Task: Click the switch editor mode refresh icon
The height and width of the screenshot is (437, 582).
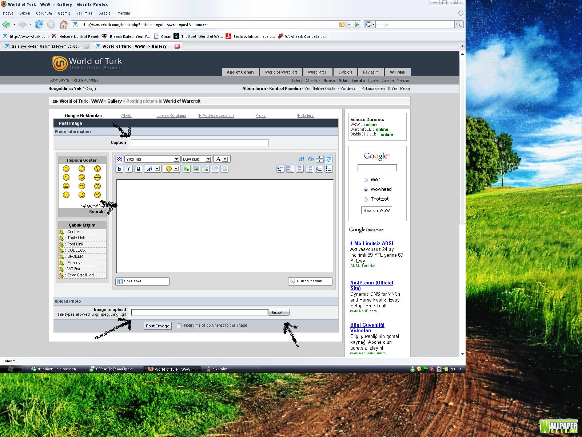Action: pyautogui.click(x=328, y=159)
